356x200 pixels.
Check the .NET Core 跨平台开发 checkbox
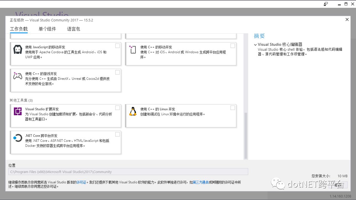(117, 134)
